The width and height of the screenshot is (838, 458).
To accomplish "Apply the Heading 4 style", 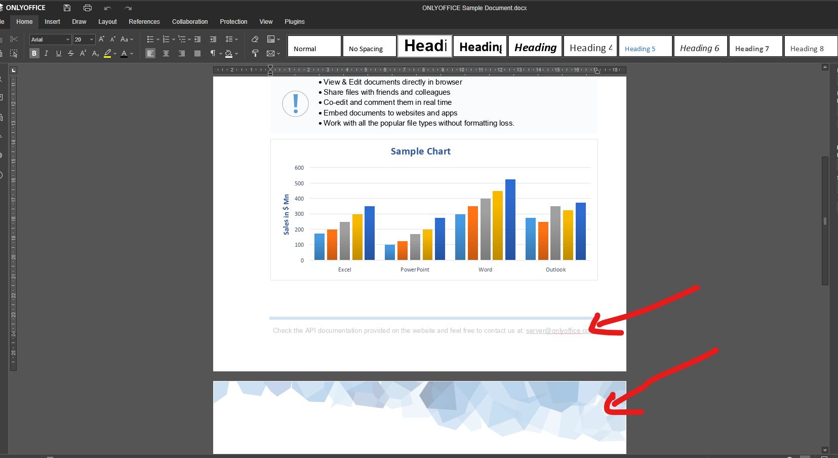I will [x=590, y=46].
